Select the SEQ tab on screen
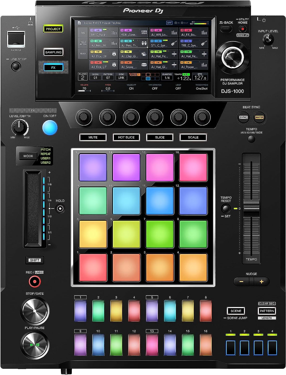 (x=83, y=32)
